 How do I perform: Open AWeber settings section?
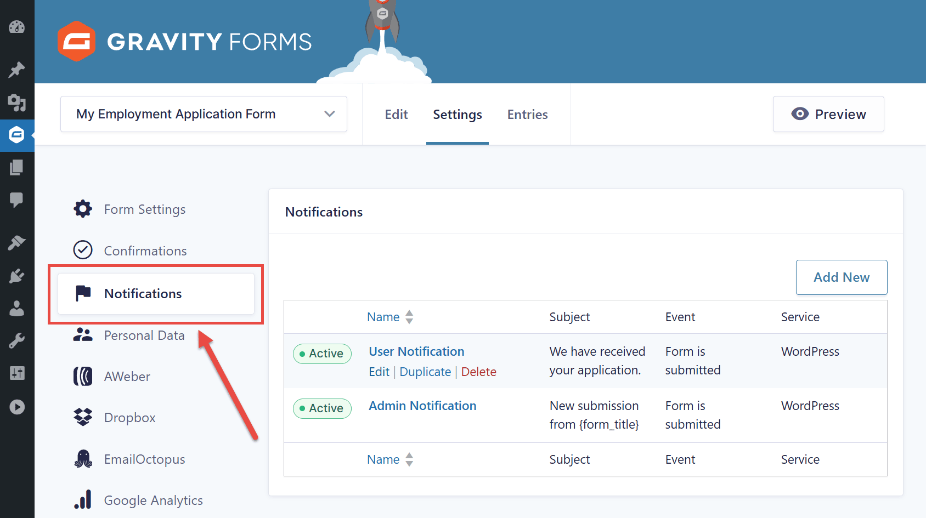tap(127, 377)
